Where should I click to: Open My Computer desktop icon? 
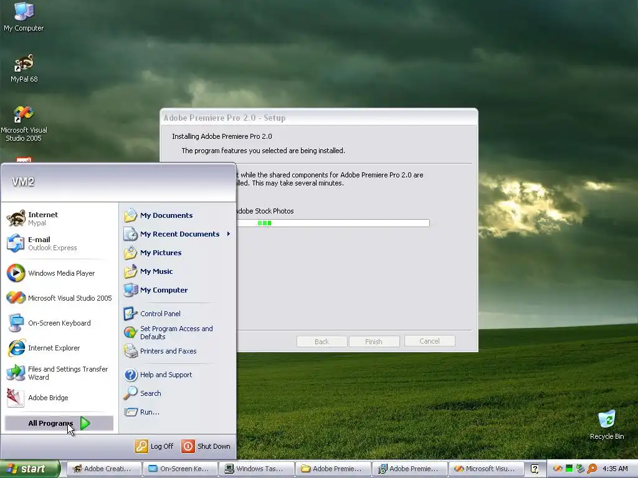pos(24,17)
